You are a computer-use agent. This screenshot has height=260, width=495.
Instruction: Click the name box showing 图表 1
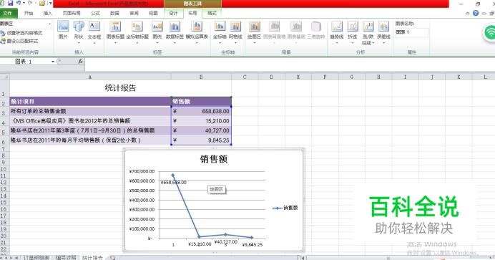point(25,62)
